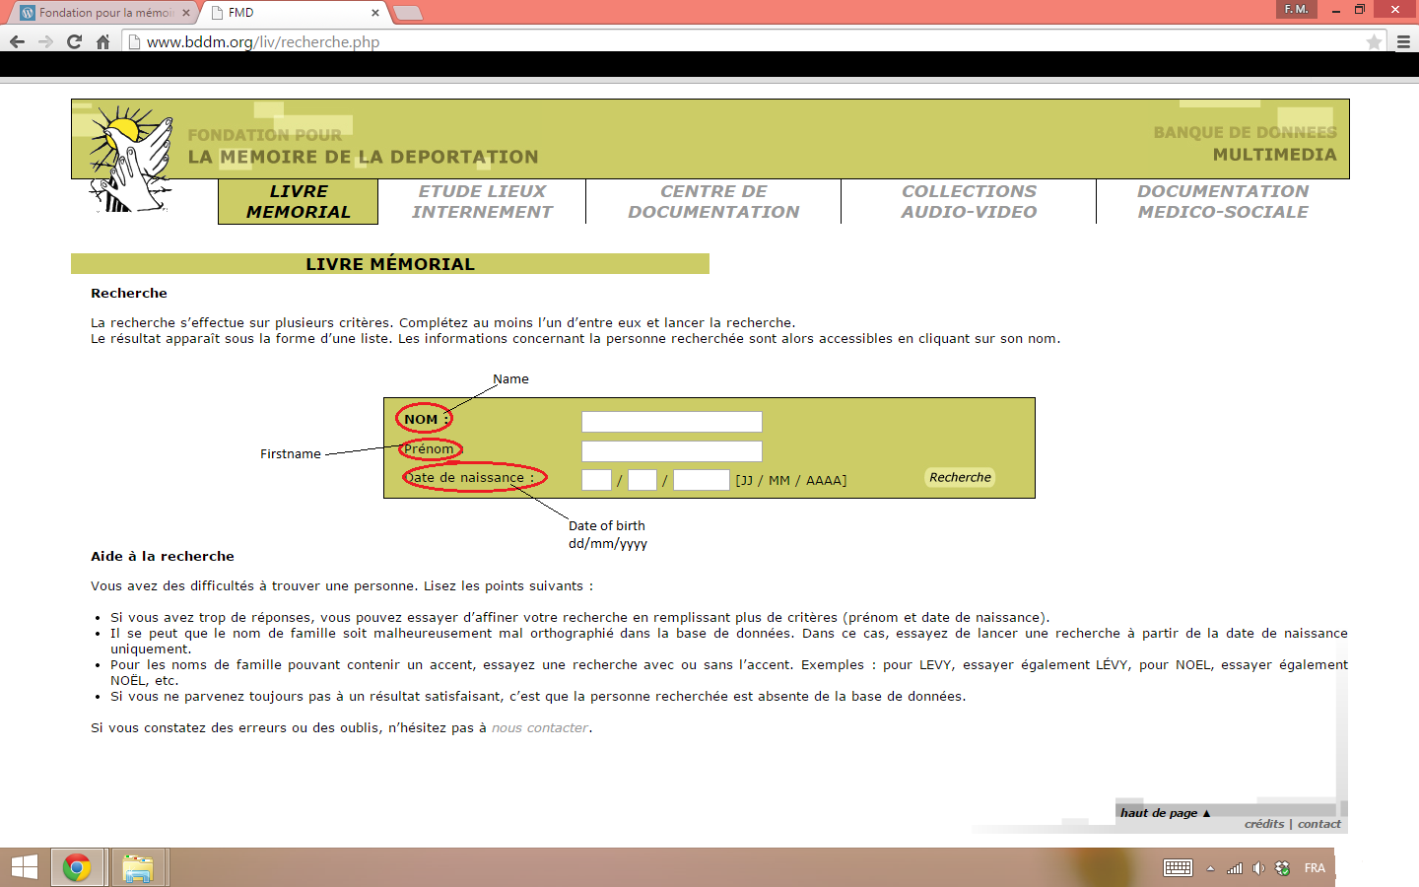Screen dimensions: 1419x887
Task: Open Chrome from the taskbar
Action: coord(77,868)
